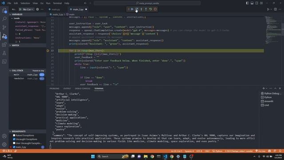Open new terminal profile dropdown arrow
The image size is (284, 160).
(x=266, y=88)
